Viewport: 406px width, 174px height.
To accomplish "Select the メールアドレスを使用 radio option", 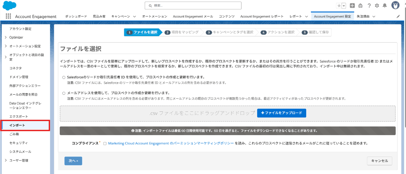I will (64, 93).
